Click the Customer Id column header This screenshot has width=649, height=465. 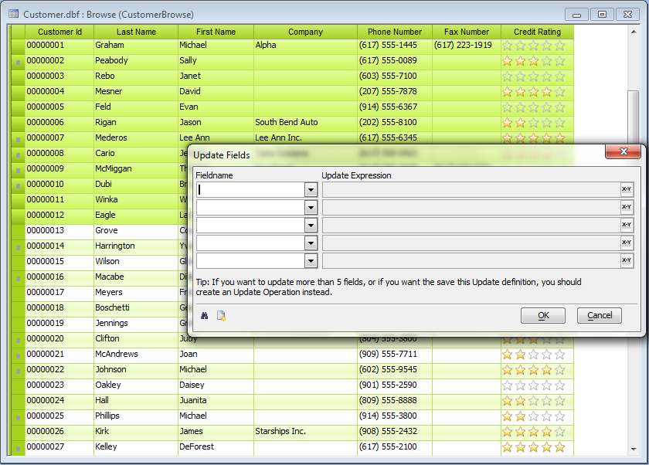click(x=59, y=32)
